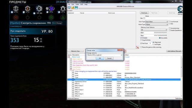Confirm with OK in Change value dialog
Image resolution: width=192 pixels, height=108 pixels.
pyautogui.click(x=100, y=58)
